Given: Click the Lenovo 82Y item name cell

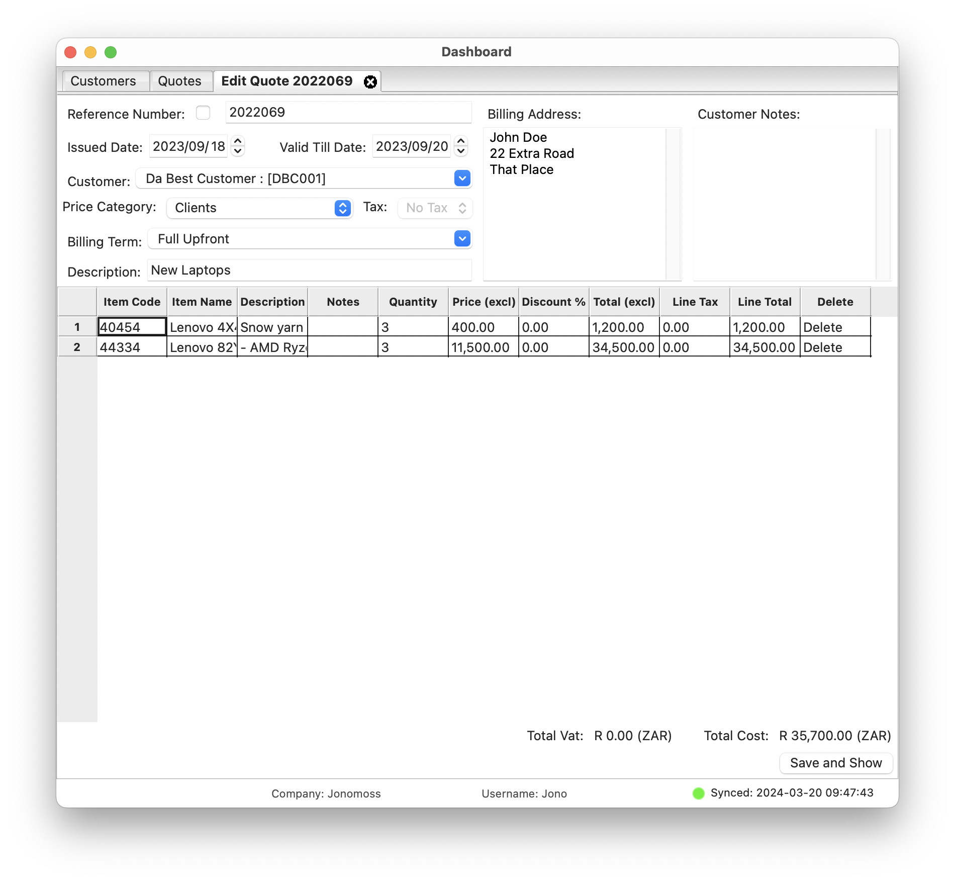Looking at the screenshot, I should [x=202, y=347].
